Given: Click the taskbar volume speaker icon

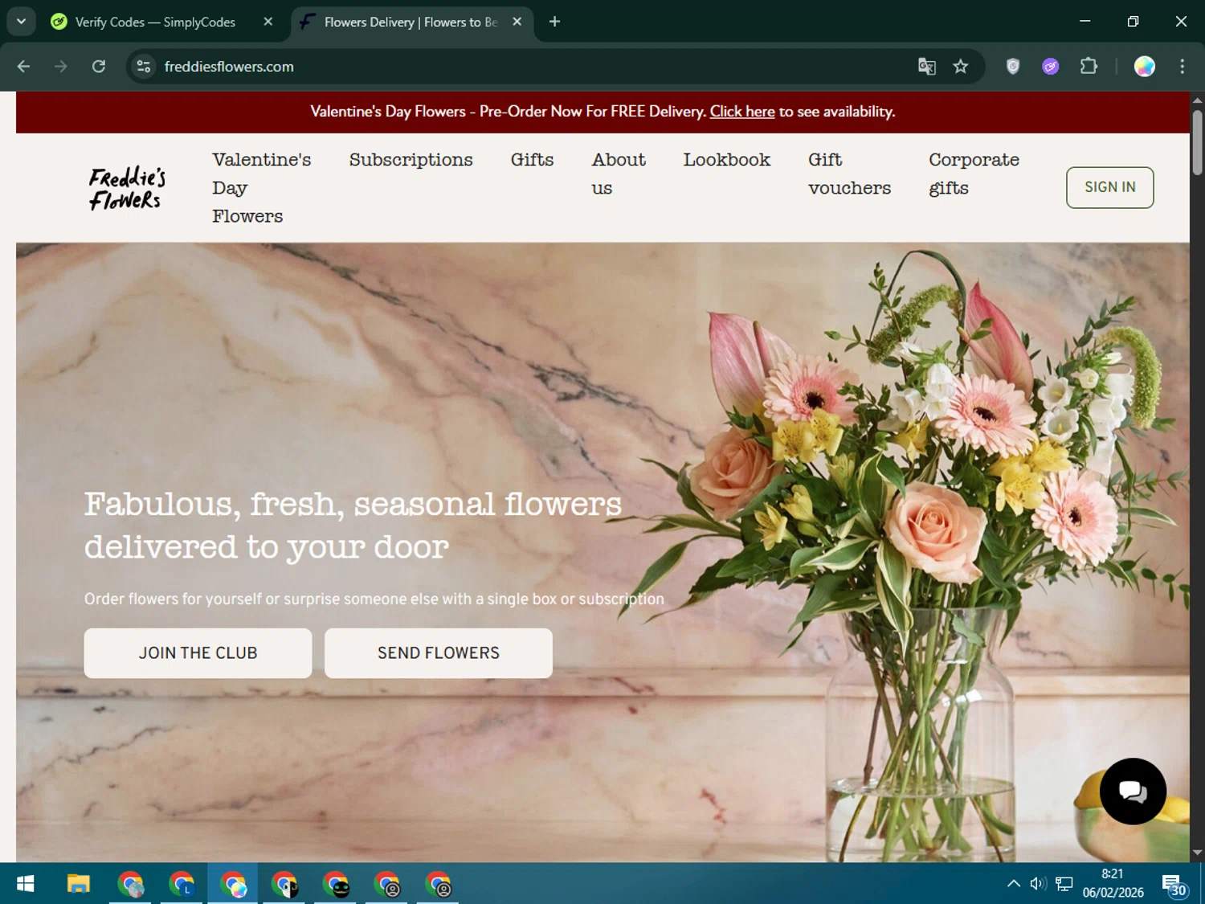Looking at the screenshot, I should pos(1038,884).
